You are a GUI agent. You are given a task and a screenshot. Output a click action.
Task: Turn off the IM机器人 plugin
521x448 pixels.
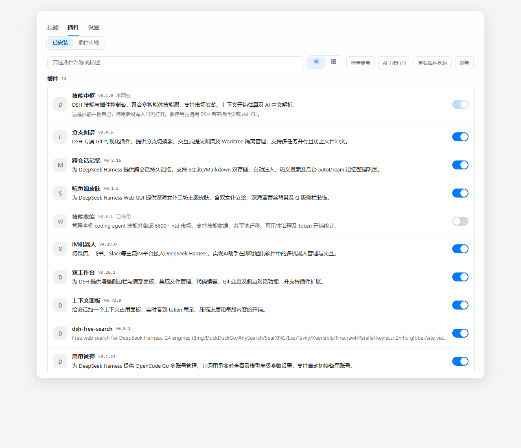tap(460, 249)
